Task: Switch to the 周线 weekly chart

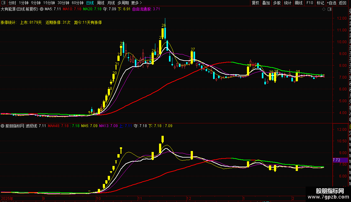Action: (101, 3)
